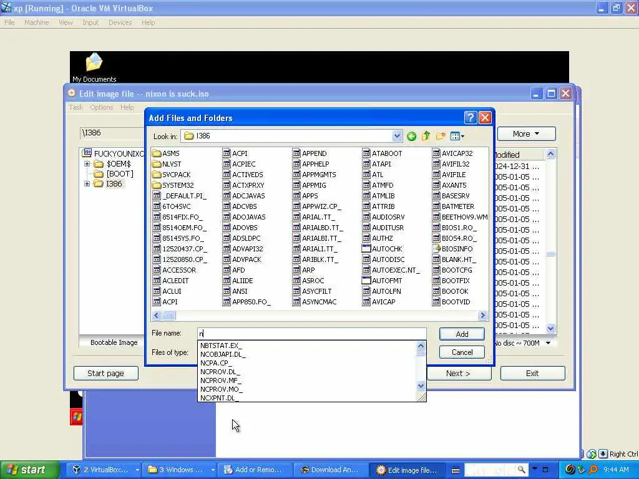Open Download An... taskbar item

(x=329, y=470)
